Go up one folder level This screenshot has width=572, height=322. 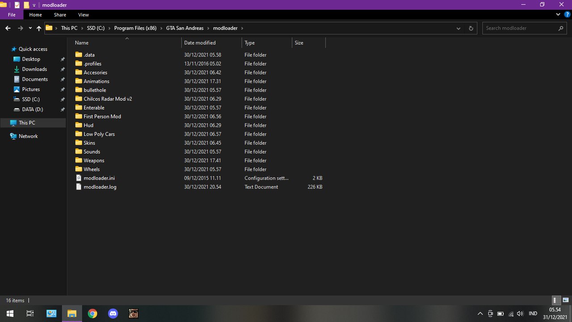tap(39, 28)
